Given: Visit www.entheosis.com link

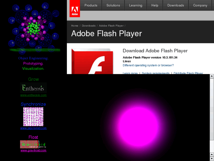Looking at the screenshot, I should [34, 95].
